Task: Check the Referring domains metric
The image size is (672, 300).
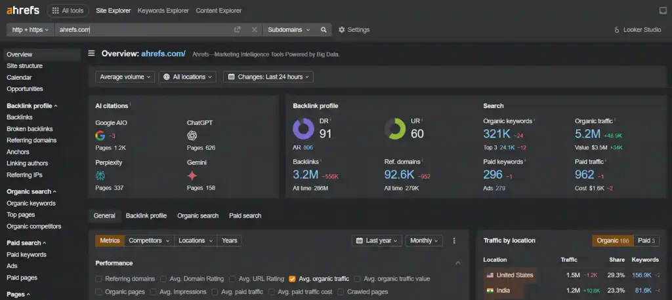Action: click(x=98, y=279)
